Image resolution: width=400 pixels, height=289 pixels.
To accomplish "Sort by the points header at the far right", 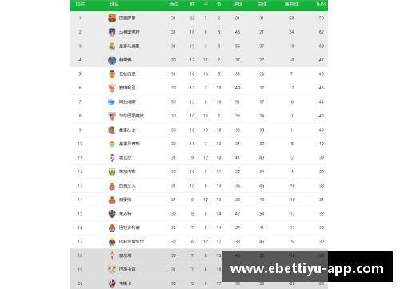I will pos(322,4).
